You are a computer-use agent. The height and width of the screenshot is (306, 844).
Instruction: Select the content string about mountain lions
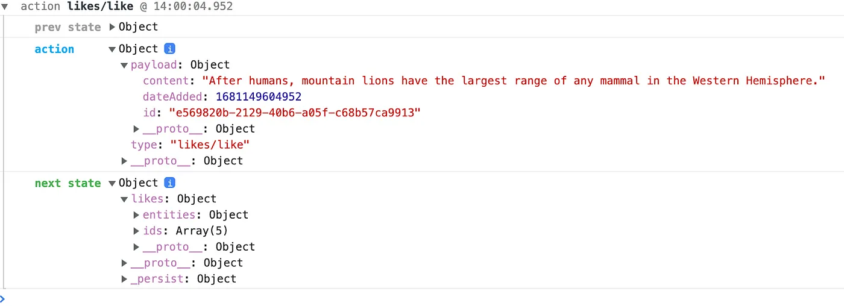click(x=513, y=81)
